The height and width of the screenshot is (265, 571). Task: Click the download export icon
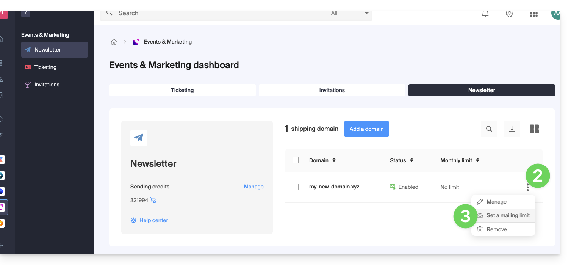512,129
